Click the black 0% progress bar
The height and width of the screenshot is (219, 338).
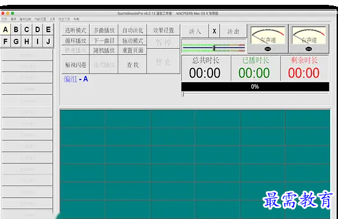coord(255,87)
